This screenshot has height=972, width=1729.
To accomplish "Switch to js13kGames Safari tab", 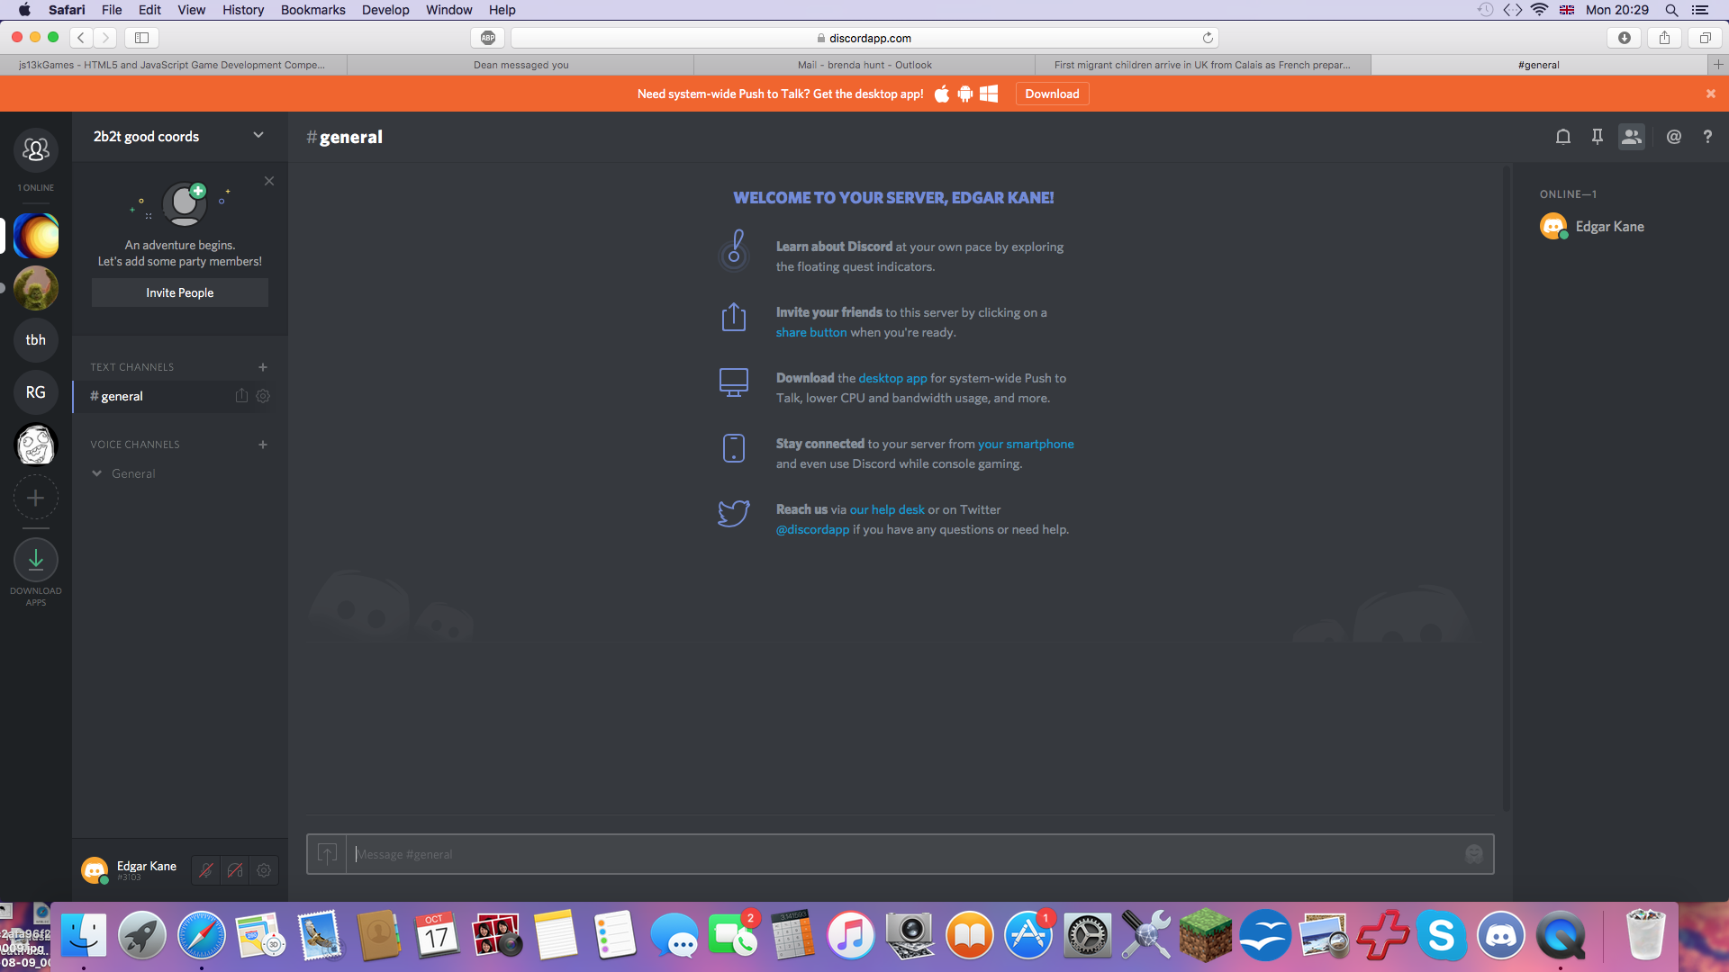I will click(172, 65).
